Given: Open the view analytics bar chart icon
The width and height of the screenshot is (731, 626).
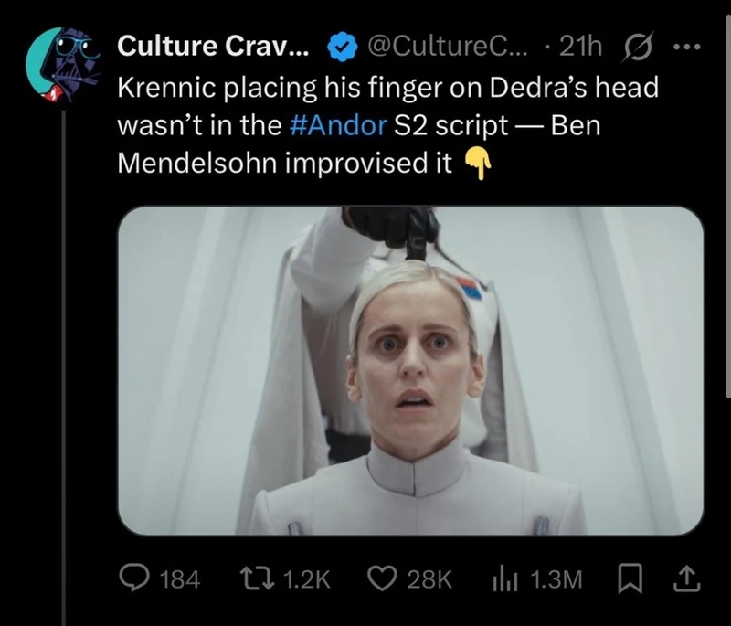Looking at the screenshot, I should [505, 578].
